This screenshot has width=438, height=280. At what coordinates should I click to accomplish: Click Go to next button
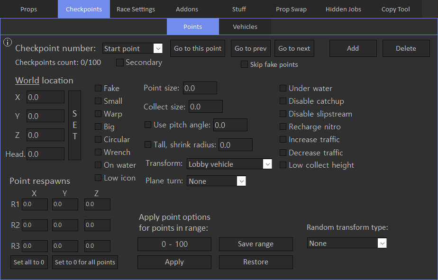click(x=294, y=48)
